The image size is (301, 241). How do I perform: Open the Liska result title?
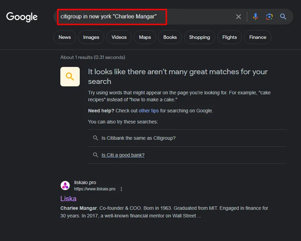coord(68,199)
